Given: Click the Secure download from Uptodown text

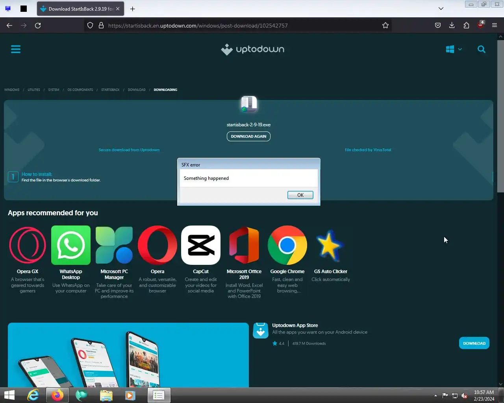Looking at the screenshot, I should [129, 150].
